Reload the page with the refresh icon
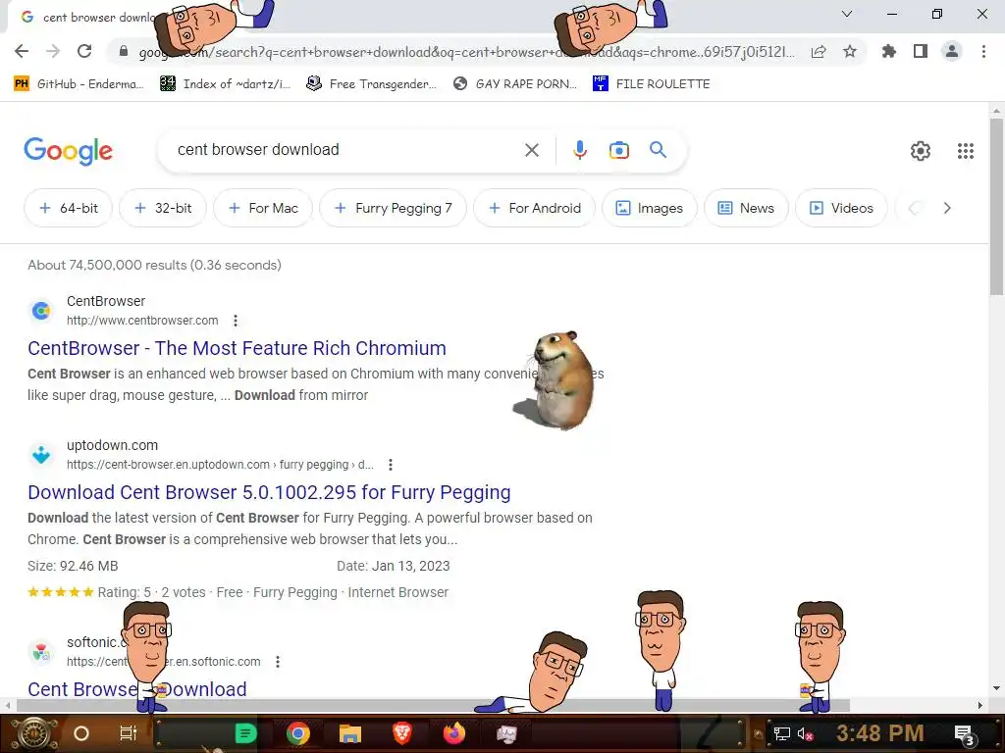 pyautogui.click(x=84, y=51)
